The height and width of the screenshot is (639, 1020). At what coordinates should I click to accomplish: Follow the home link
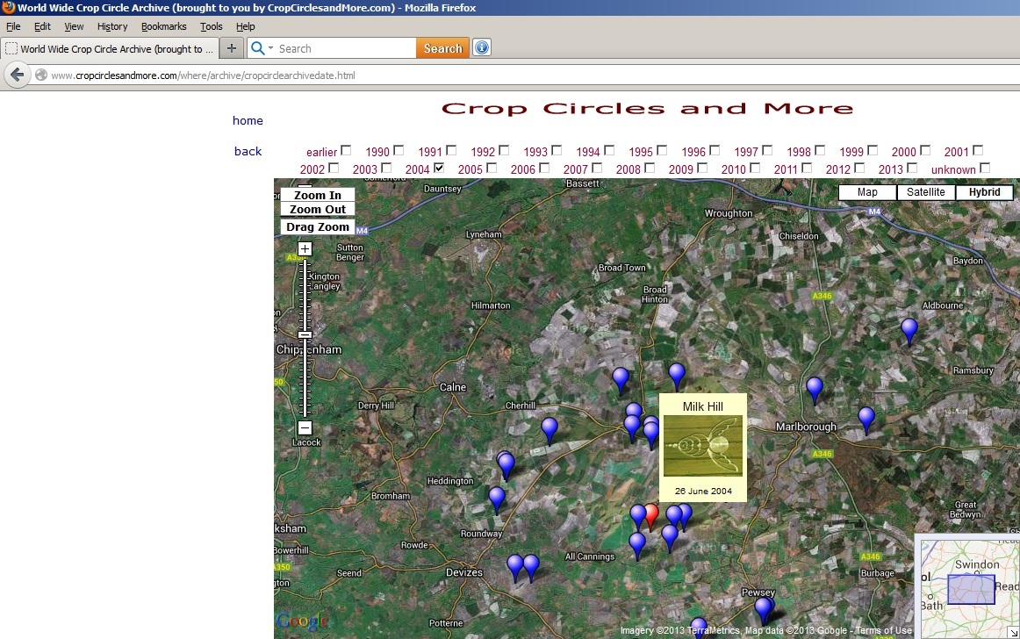tap(248, 120)
